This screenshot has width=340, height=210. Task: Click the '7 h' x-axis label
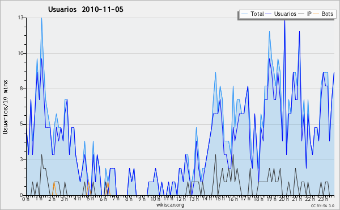116,199
